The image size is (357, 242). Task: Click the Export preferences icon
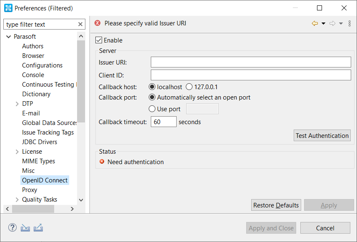tap(38, 228)
